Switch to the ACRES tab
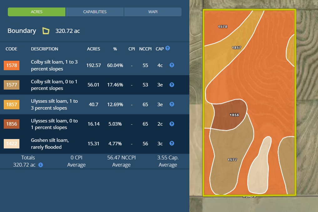 [x=37, y=12]
